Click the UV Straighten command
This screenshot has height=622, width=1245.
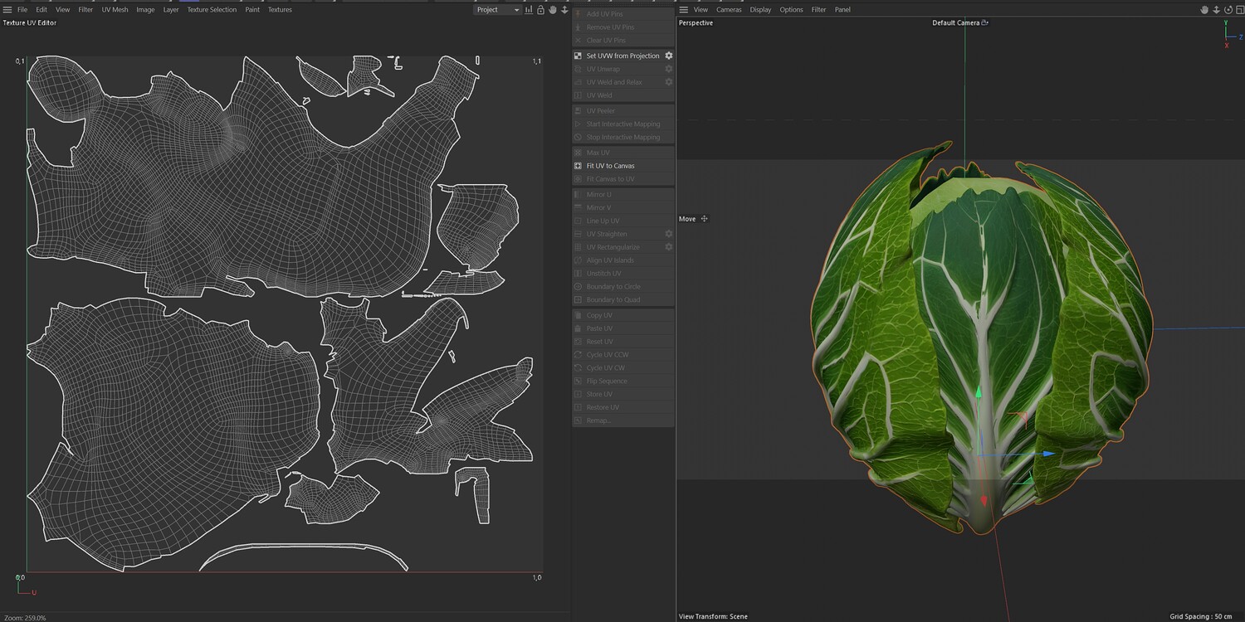(x=622, y=234)
